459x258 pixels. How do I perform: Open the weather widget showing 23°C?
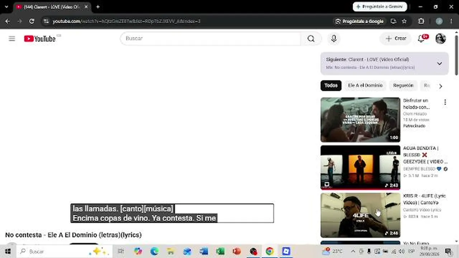point(332,252)
